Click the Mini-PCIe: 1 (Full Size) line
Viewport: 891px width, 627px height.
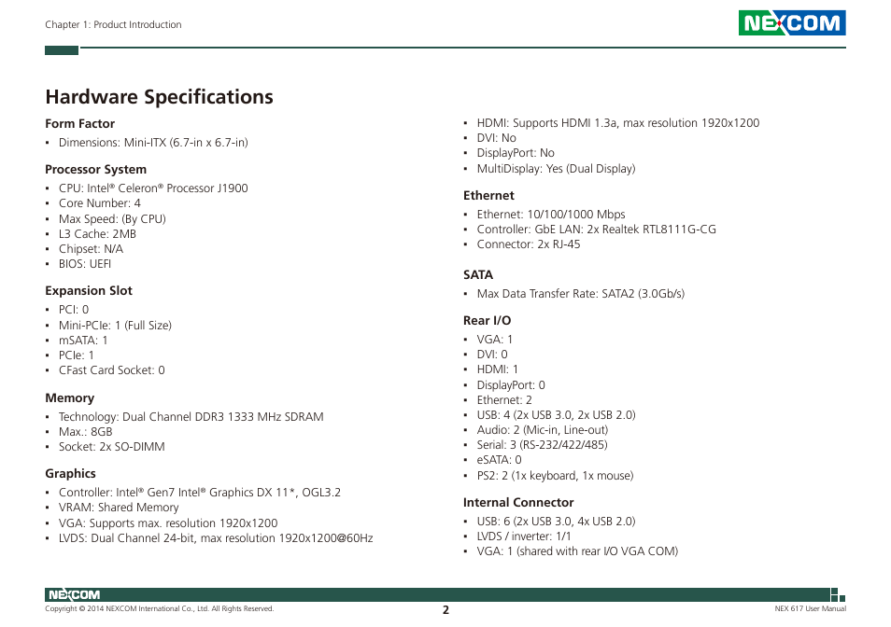(115, 325)
